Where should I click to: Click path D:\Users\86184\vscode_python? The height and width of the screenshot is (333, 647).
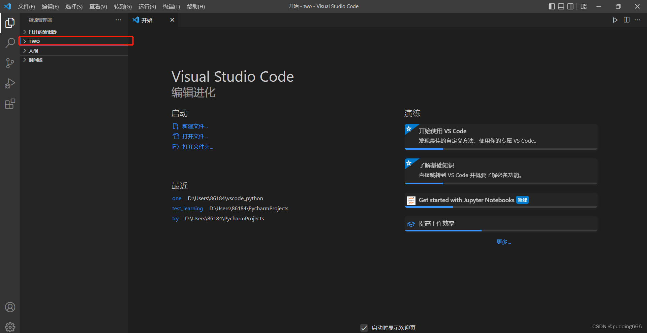click(225, 198)
